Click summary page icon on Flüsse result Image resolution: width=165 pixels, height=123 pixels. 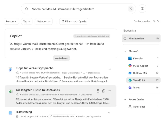tap(98, 91)
